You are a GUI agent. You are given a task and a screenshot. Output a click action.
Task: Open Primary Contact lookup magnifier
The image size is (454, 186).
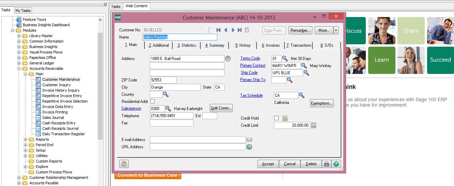tap(304, 66)
